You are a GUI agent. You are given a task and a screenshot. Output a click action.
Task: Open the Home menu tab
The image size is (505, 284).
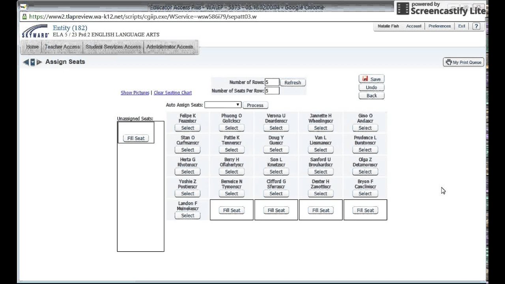pos(32,47)
